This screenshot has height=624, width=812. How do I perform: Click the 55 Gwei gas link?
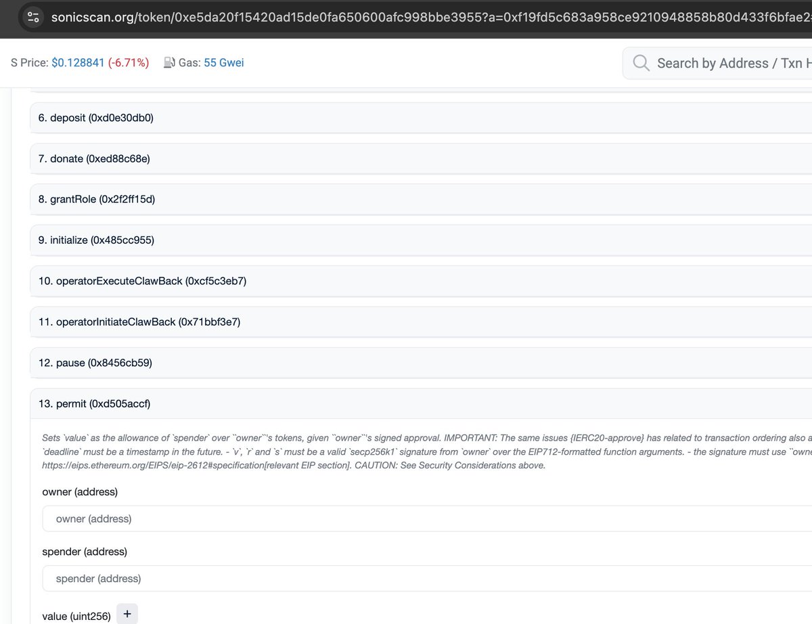(x=224, y=63)
